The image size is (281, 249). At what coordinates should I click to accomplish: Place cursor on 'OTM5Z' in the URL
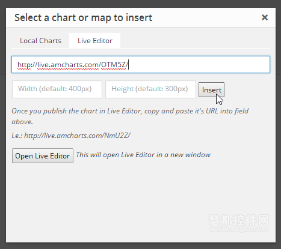113,65
